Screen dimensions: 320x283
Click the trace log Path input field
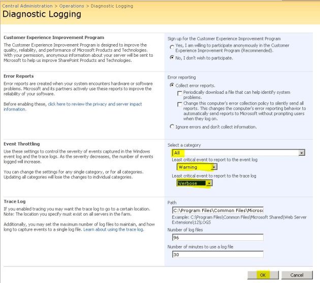click(x=217, y=210)
